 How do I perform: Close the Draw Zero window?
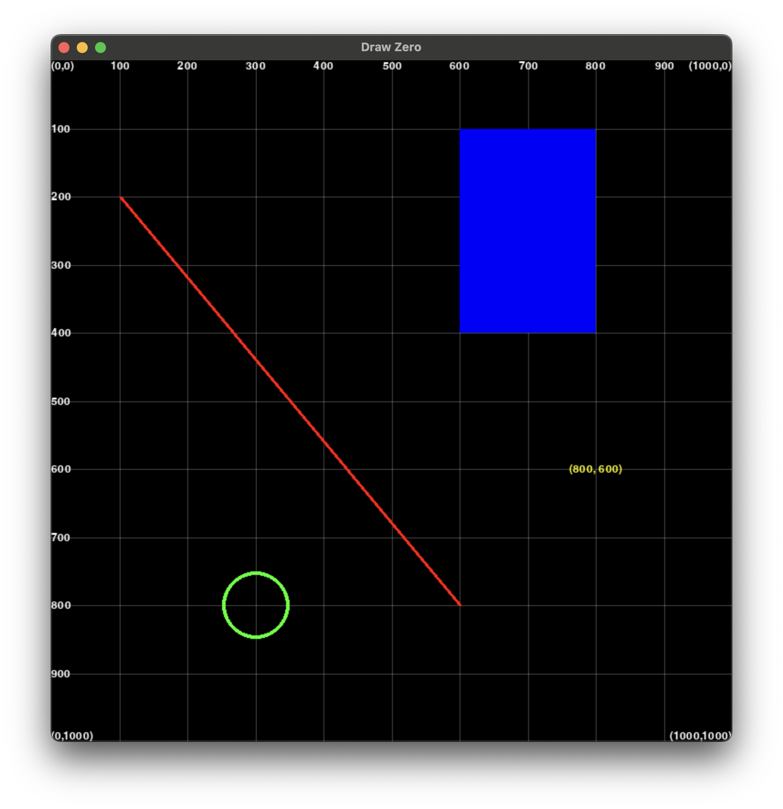(64, 48)
